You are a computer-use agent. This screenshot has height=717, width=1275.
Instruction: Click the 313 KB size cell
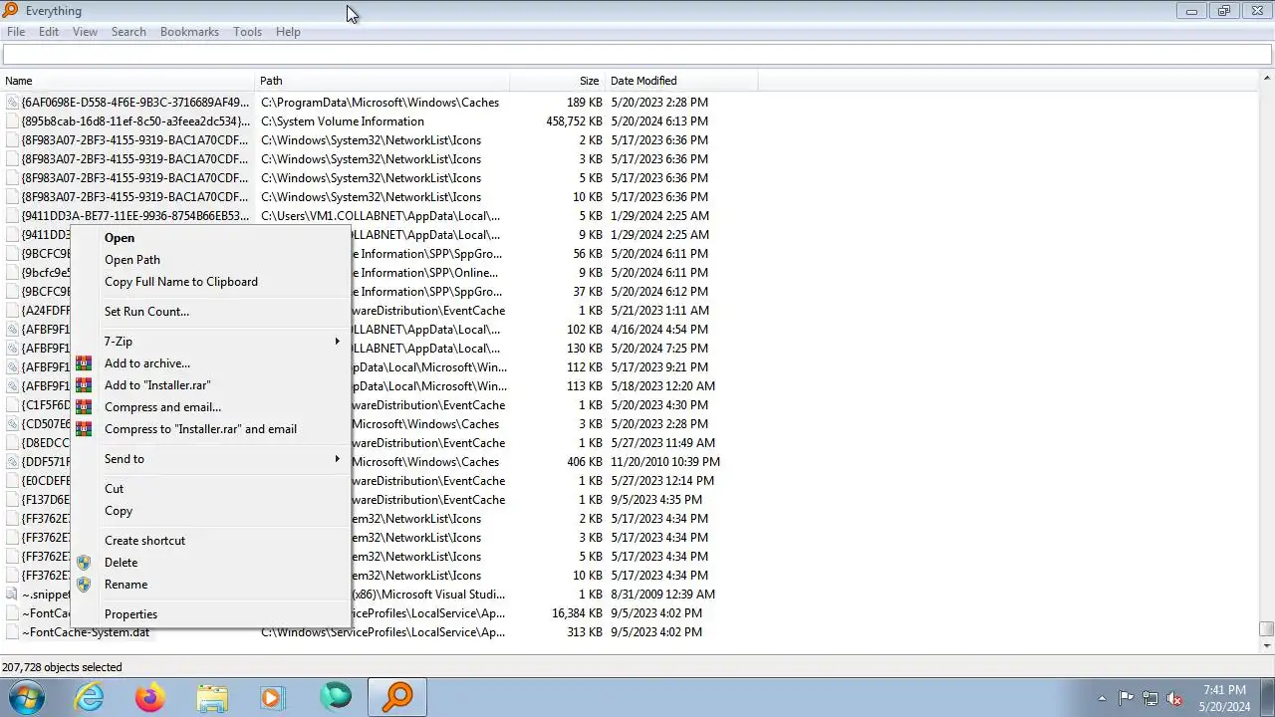coord(585,632)
